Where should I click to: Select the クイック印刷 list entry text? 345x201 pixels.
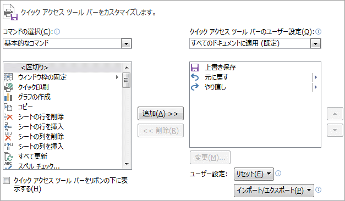[x=33, y=87]
